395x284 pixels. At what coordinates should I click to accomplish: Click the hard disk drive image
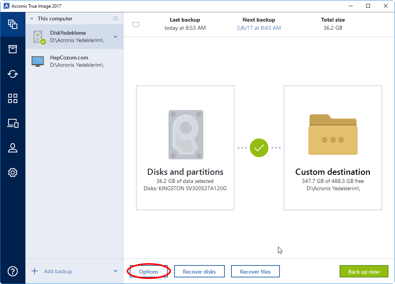tap(186, 135)
